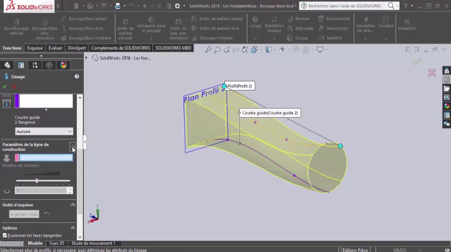Image resolution: width=451 pixels, height=252 pixels.
Task: Open the Apparences panel in right sidebar
Action: [446, 106]
